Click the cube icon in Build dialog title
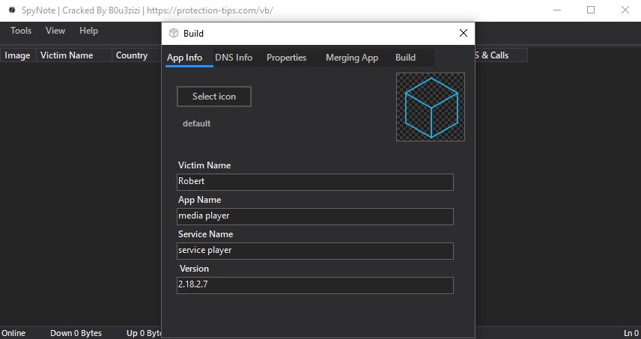The height and width of the screenshot is (339, 641). [x=174, y=33]
